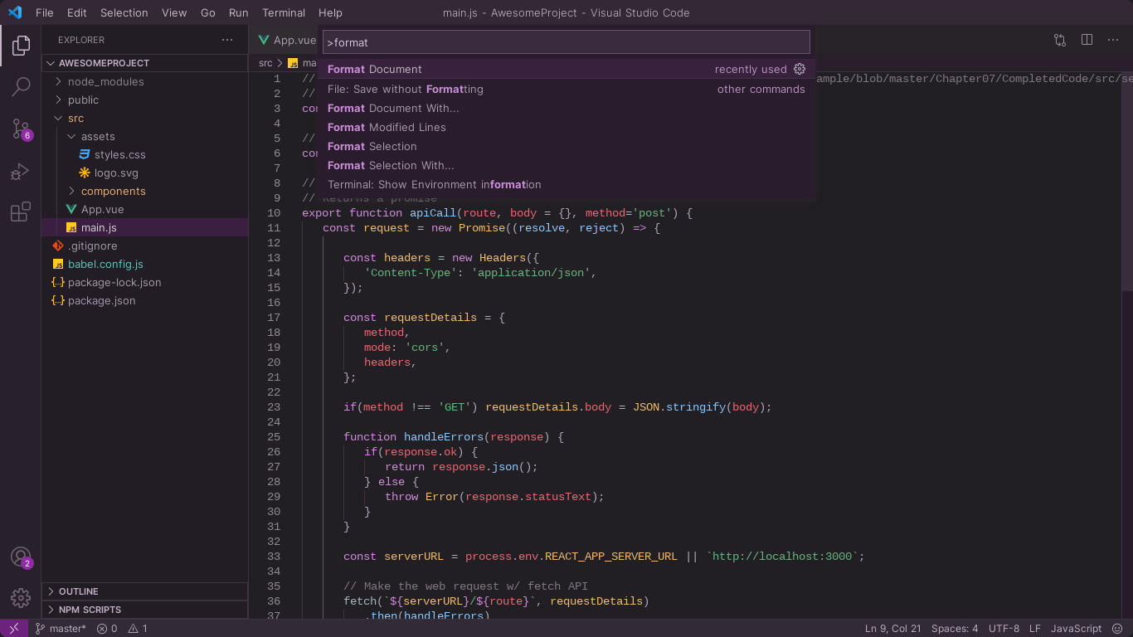Viewport: 1133px width, 637px height.
Task: Open the File menu
Action: [45, 12]
